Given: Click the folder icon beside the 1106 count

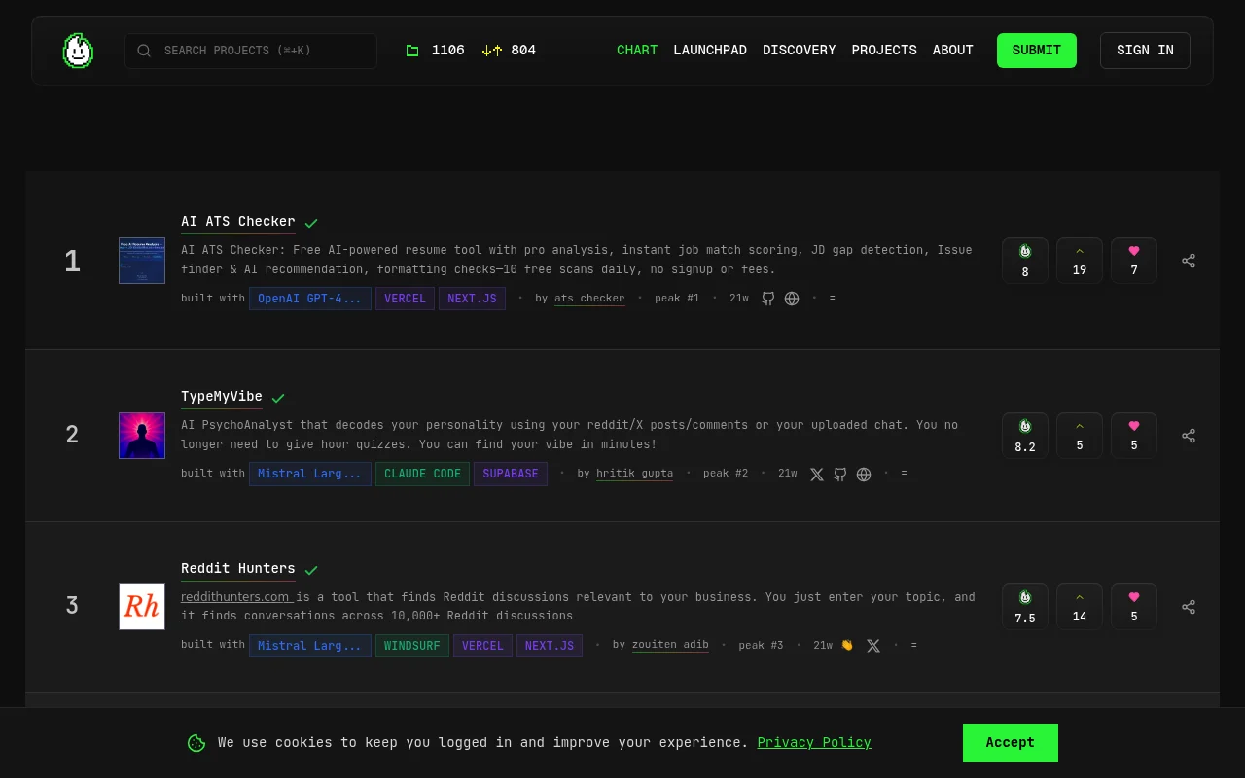Looking at the screenshot, I should pos(412,50).
